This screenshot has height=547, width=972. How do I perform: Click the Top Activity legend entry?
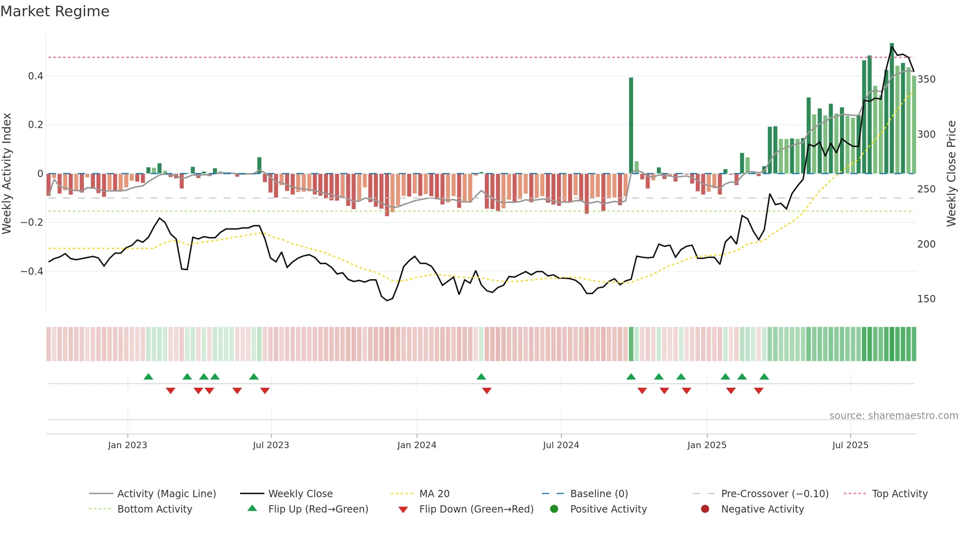pos(885,494)
